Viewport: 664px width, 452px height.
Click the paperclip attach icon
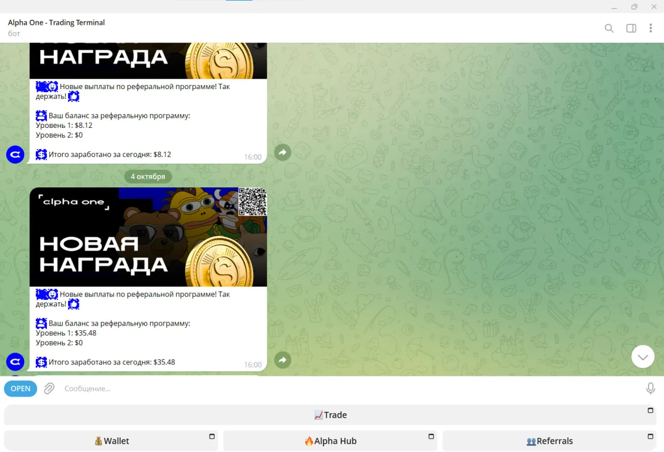49,388
